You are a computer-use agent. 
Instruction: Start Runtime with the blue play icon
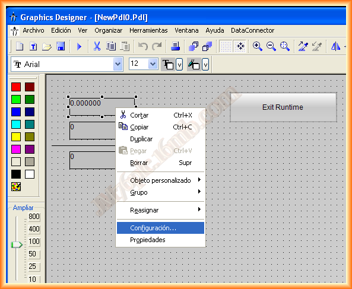click(x=79, y=46)
